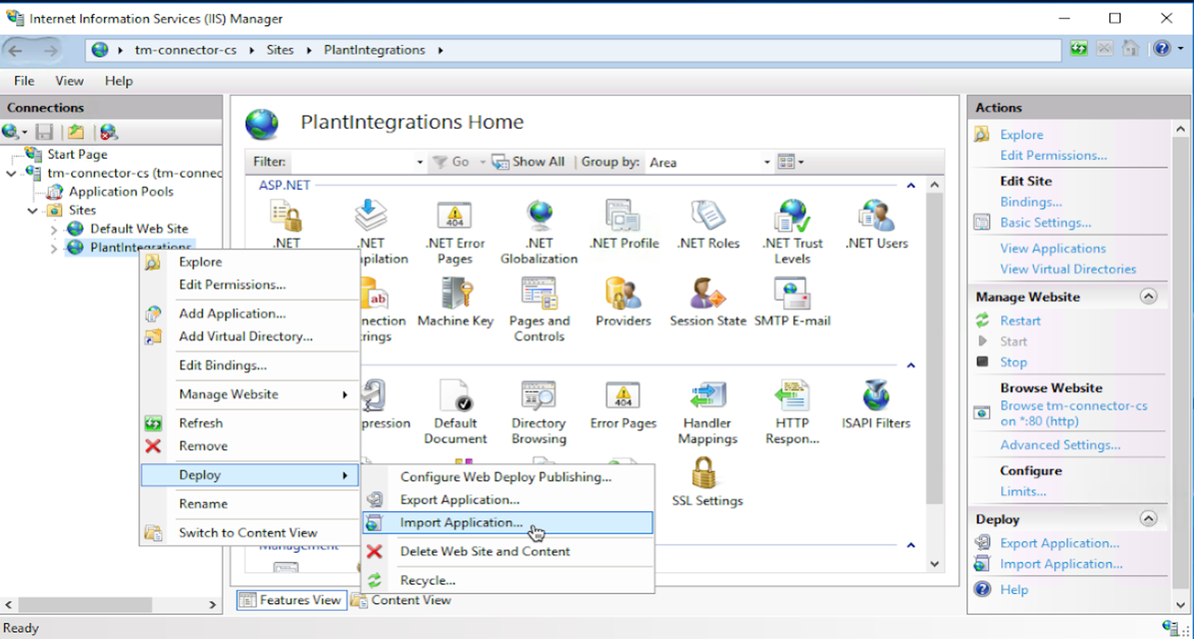Choose Import Application from Deploy submenu
Image resolution: width=1194 pixels, height=639 pixels.
(x=461, y=523)
